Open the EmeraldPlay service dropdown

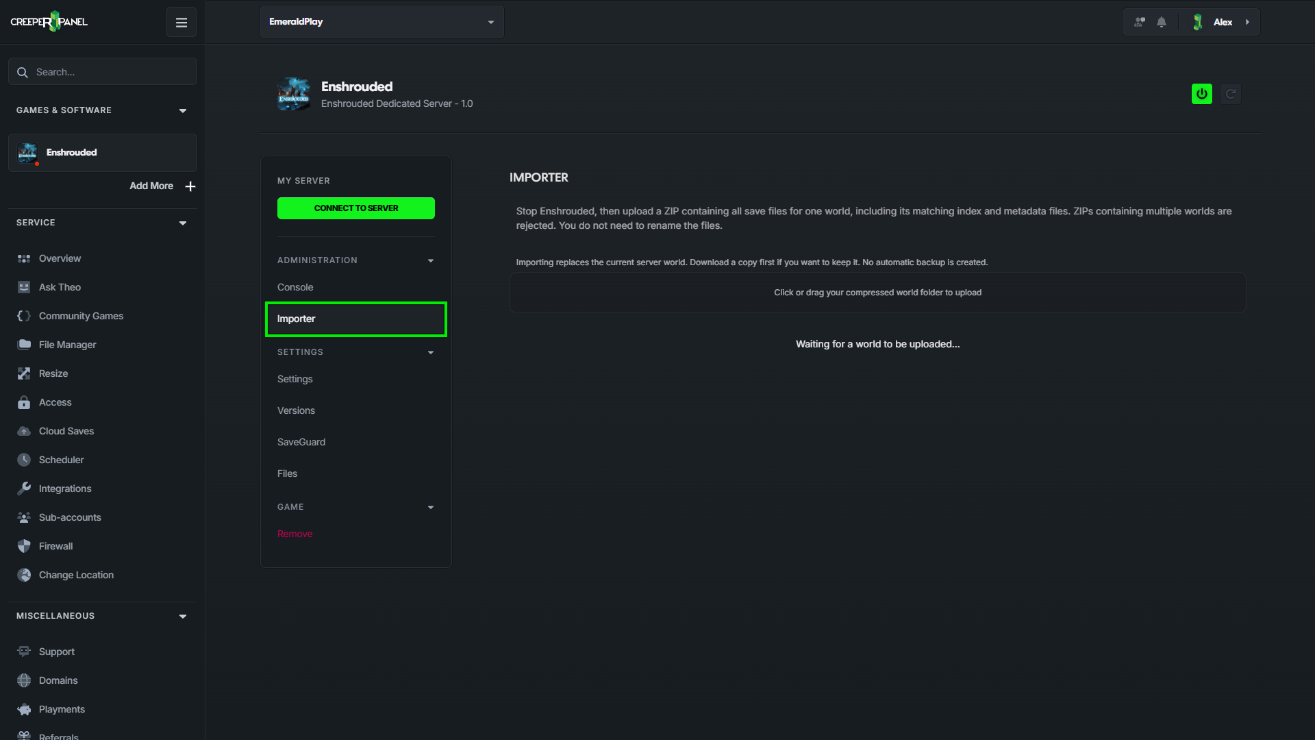(x=382, y=22)
